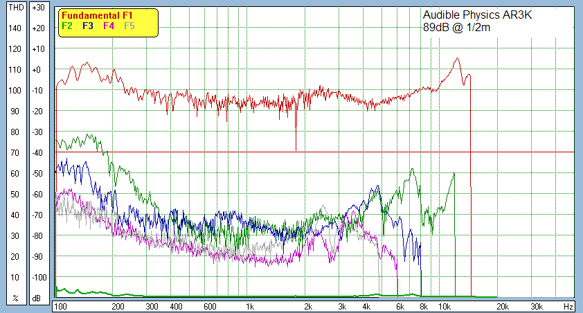Viewport: 583px width, 313px height.
Task: Click the 4k frequency axis label
Action: coord(366,307)
